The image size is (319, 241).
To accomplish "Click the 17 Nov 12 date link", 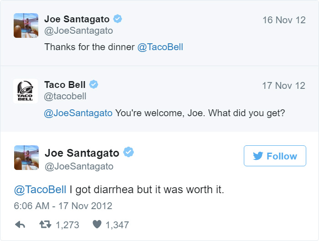I will (x=283, y=86).
